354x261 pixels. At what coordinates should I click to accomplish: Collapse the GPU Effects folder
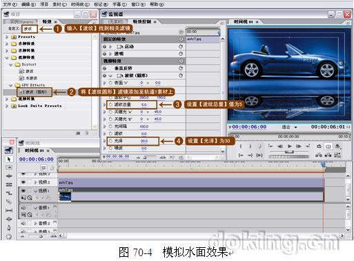coord(10,85)
